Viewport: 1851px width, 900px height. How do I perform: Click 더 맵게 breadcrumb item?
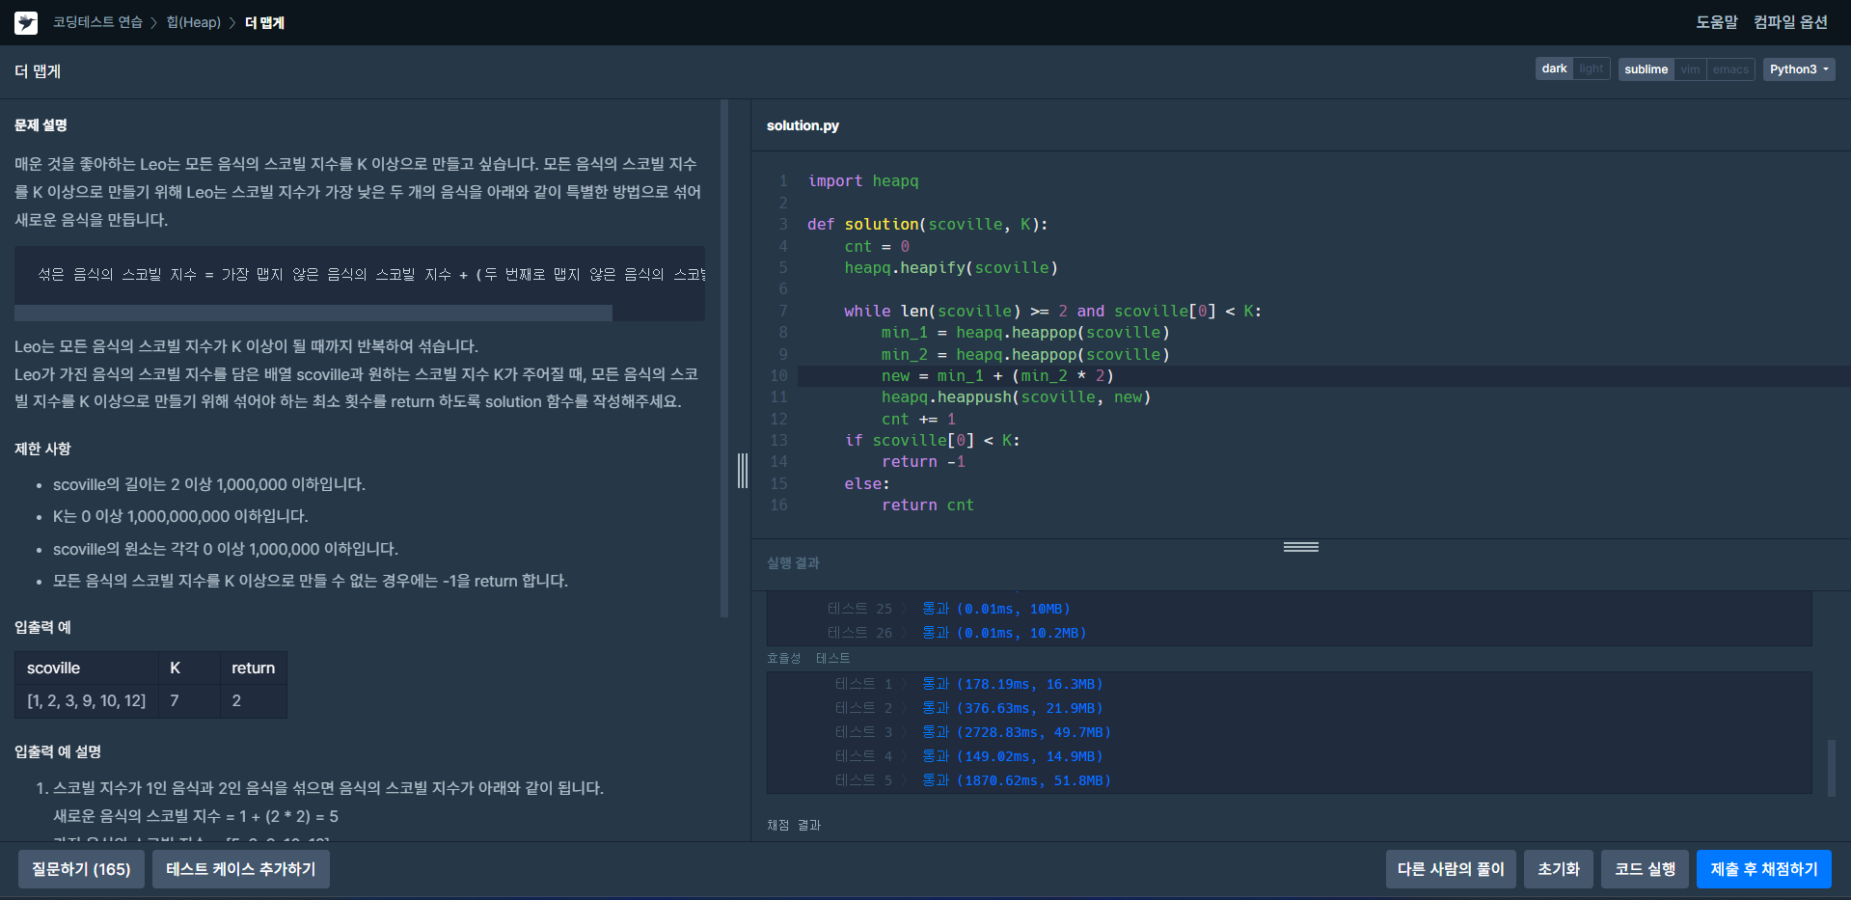point(264,22)
